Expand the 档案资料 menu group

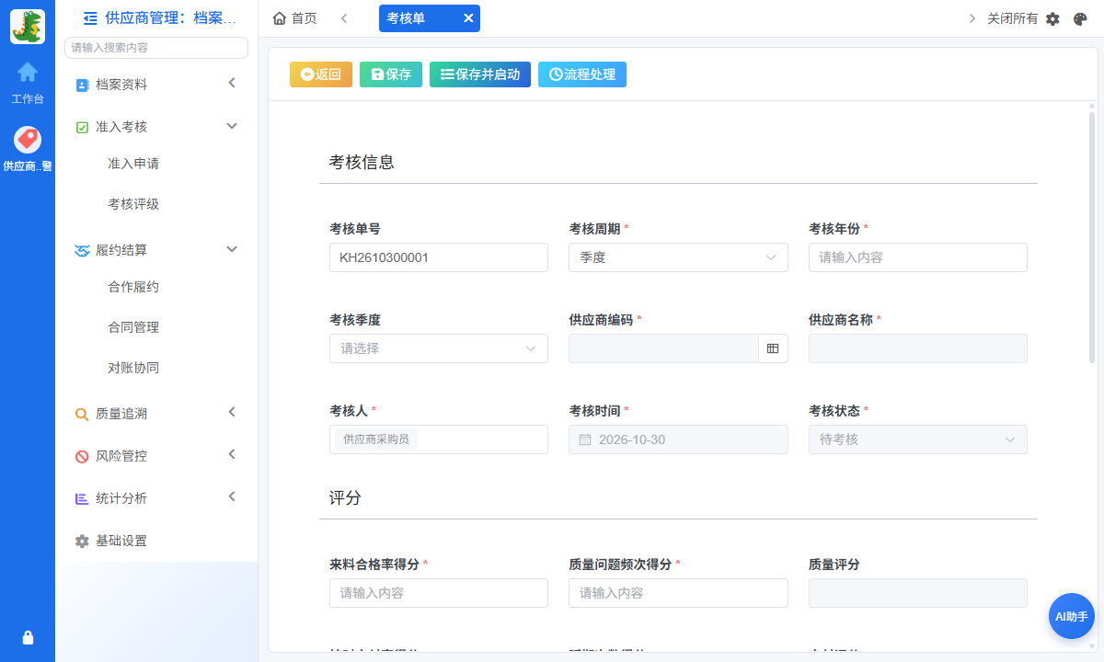tap(156, 85)
